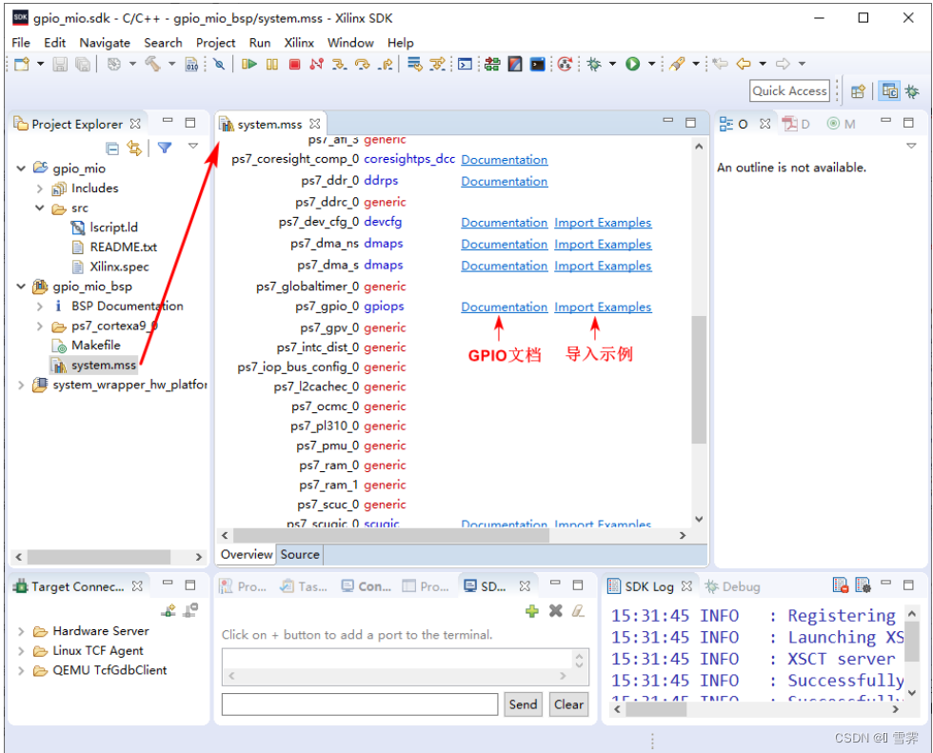The width and height of the screenshot is (933, 753).
Task: Click the black XSCT console icon
Action: point(537,64)
